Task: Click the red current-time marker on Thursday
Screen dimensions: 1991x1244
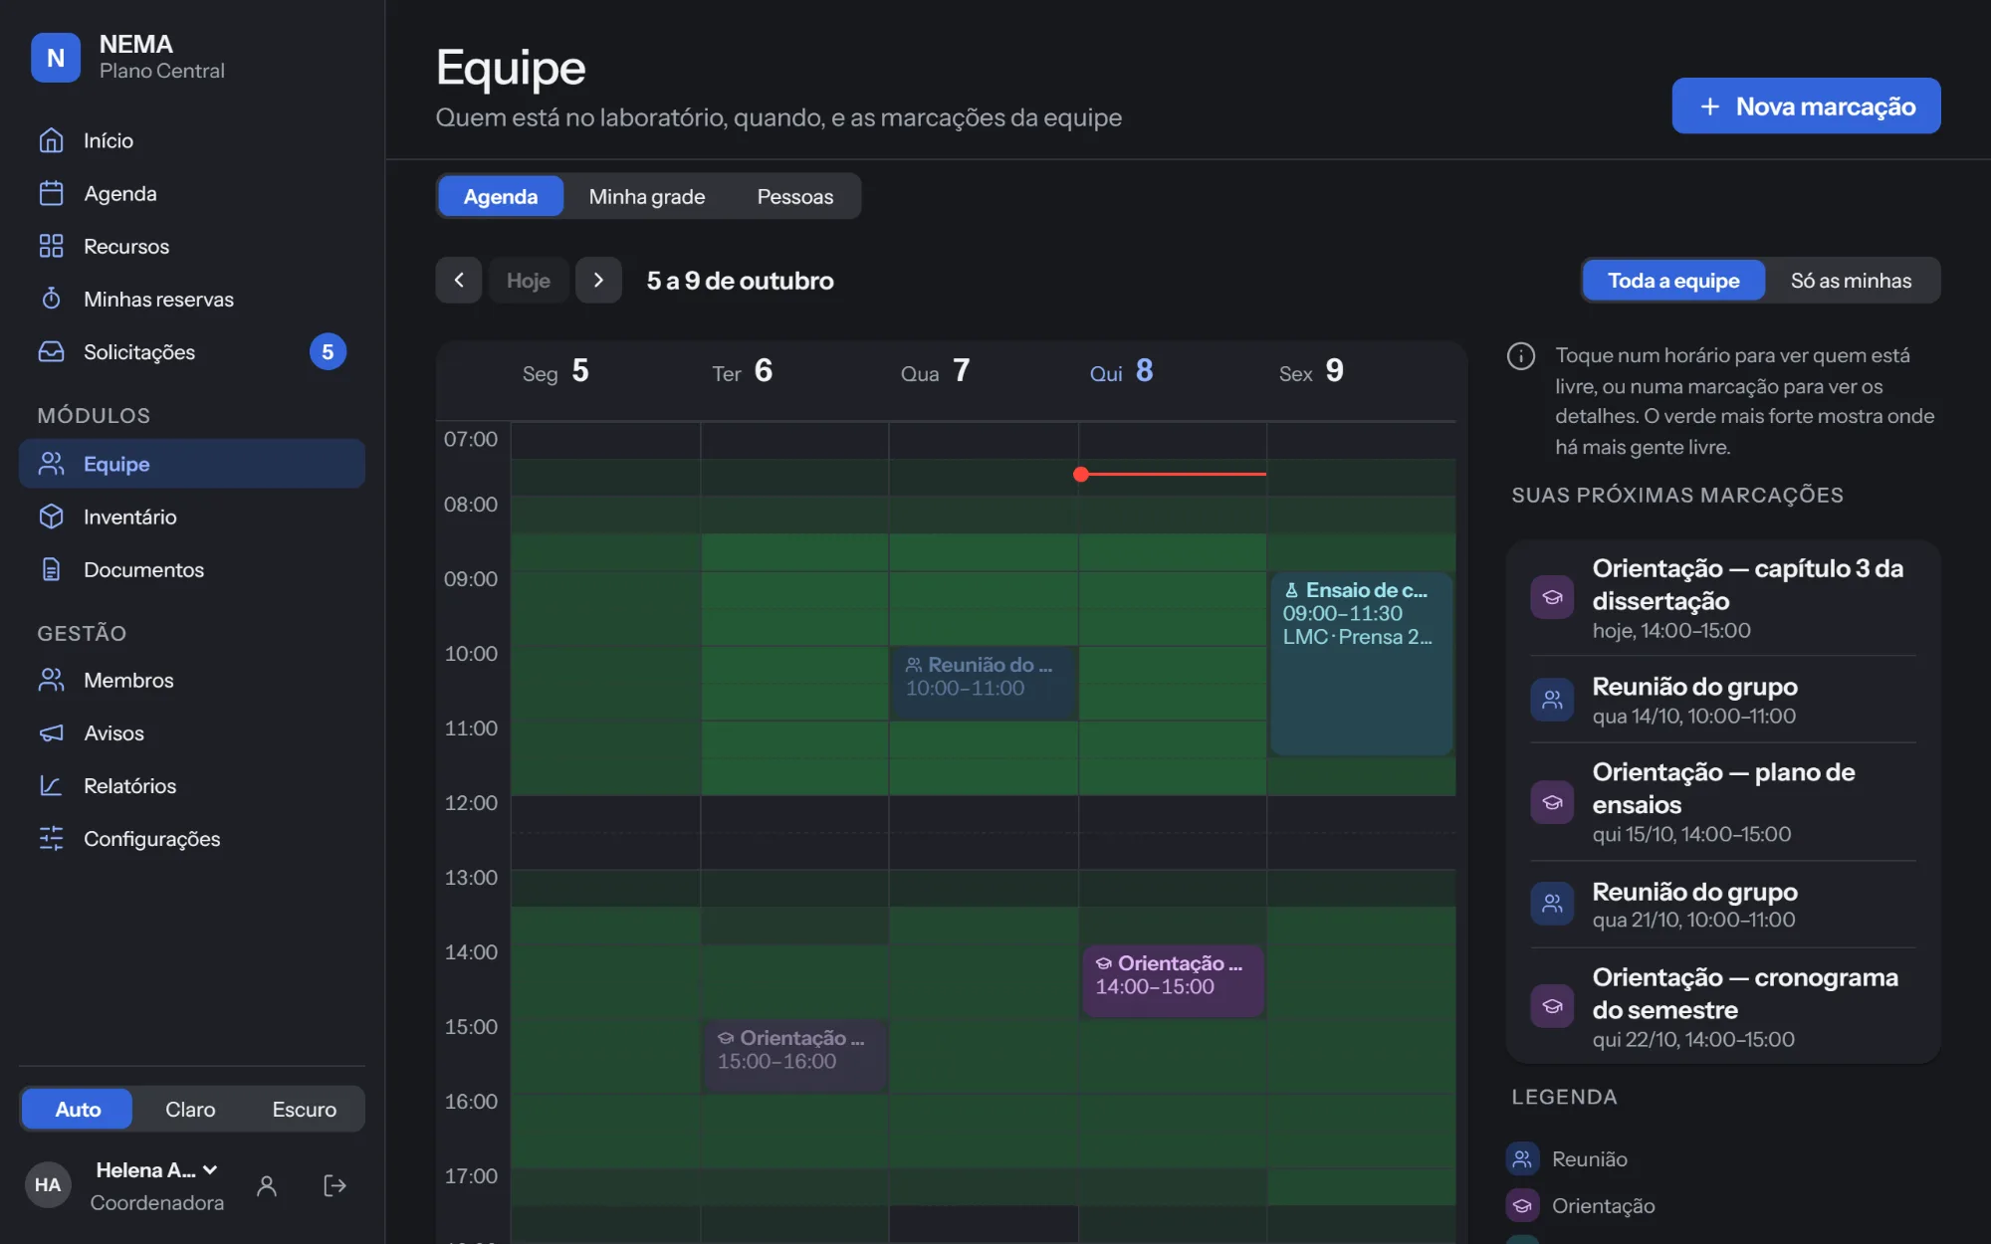Action: [x=1171, y=474]
